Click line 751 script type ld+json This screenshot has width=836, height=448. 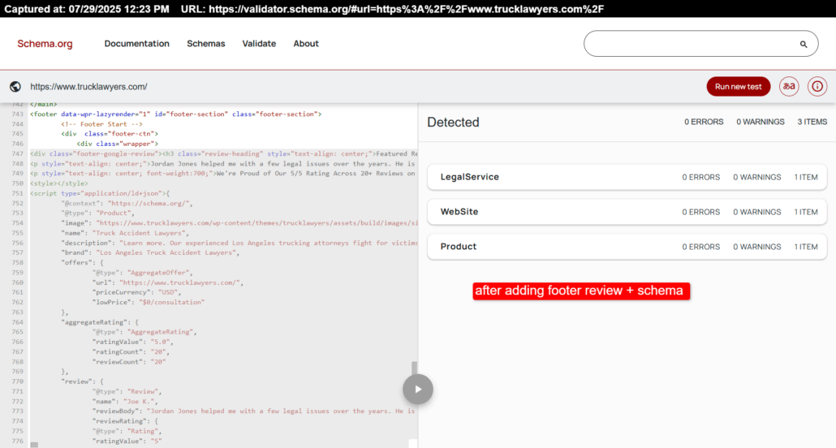100,194
